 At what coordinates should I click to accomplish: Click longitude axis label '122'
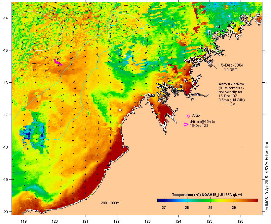(117, 221)
